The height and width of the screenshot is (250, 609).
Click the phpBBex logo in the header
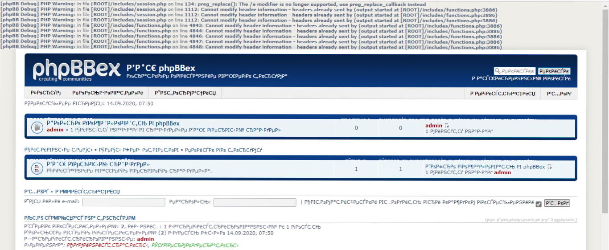76,70
